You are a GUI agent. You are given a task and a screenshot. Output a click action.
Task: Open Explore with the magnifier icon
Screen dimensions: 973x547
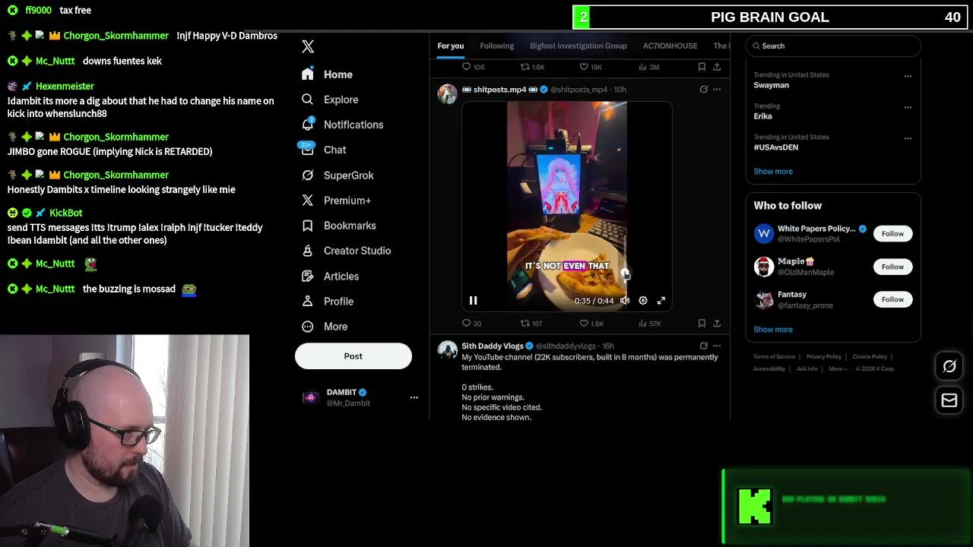point(307,99)
